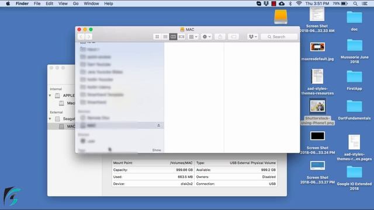Select maxresdefault.jpg thumbnail on desktop

click(x=317, y=47)
